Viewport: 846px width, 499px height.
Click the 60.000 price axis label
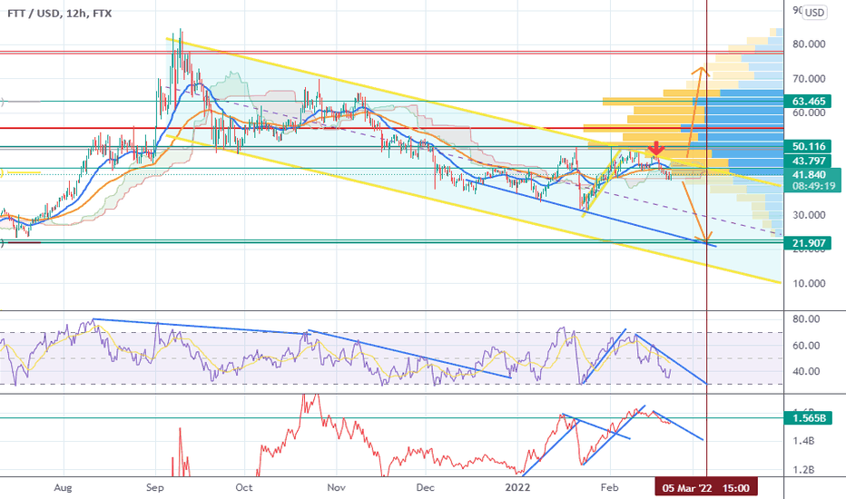(809, 113)
